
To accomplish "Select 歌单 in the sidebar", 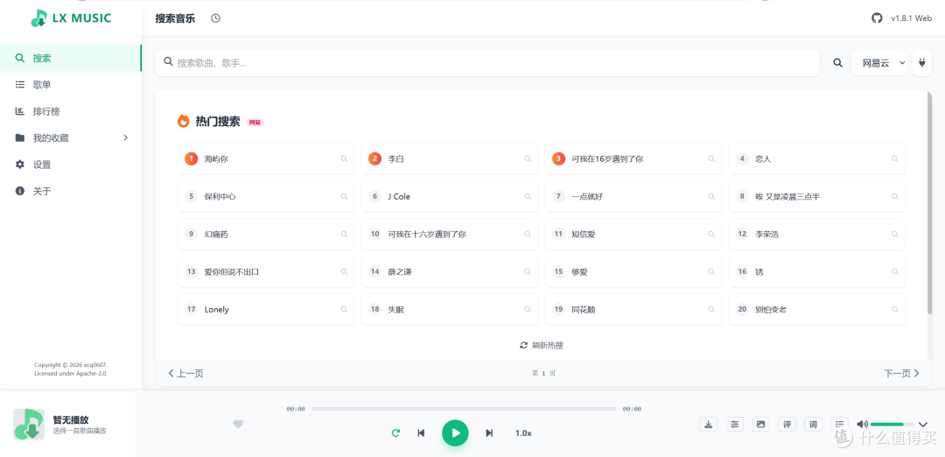I will 71,85.
